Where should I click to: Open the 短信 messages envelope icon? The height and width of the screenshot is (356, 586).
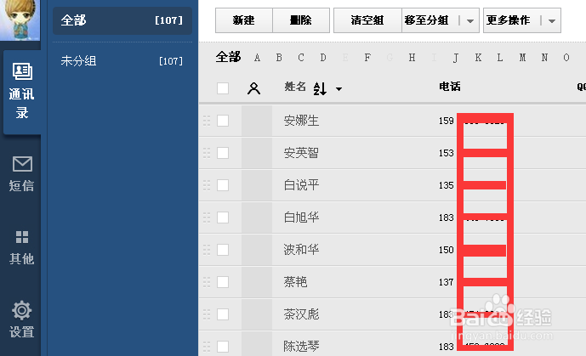22,173
